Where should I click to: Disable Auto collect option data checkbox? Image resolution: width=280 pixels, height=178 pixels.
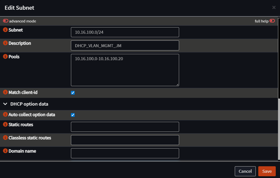tap(73, 115)
